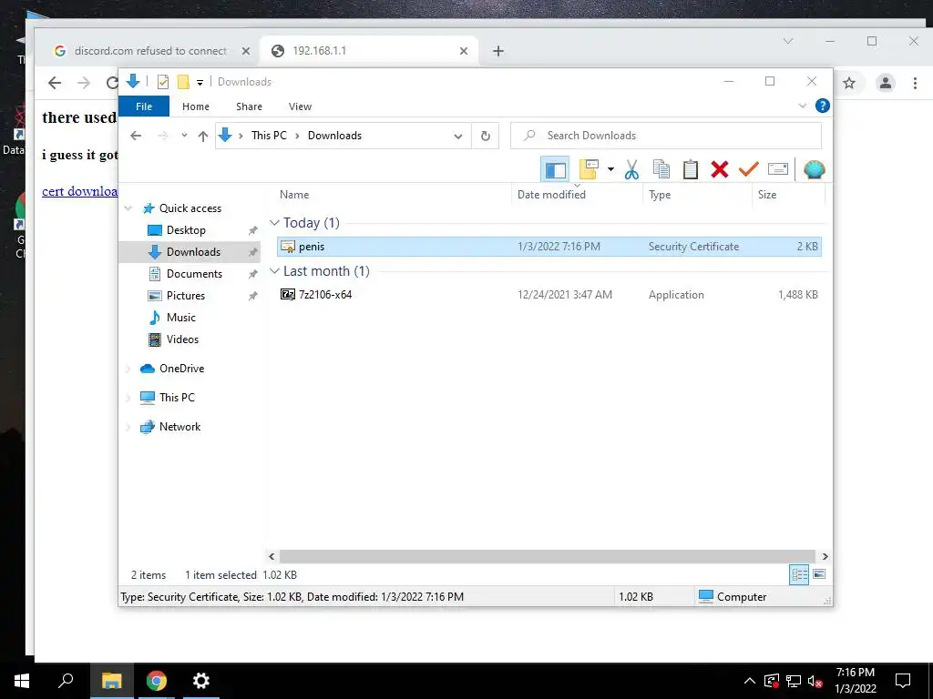Click the preview pane toolbar icon
Screen dimensions: 933x699
[555, 170]
